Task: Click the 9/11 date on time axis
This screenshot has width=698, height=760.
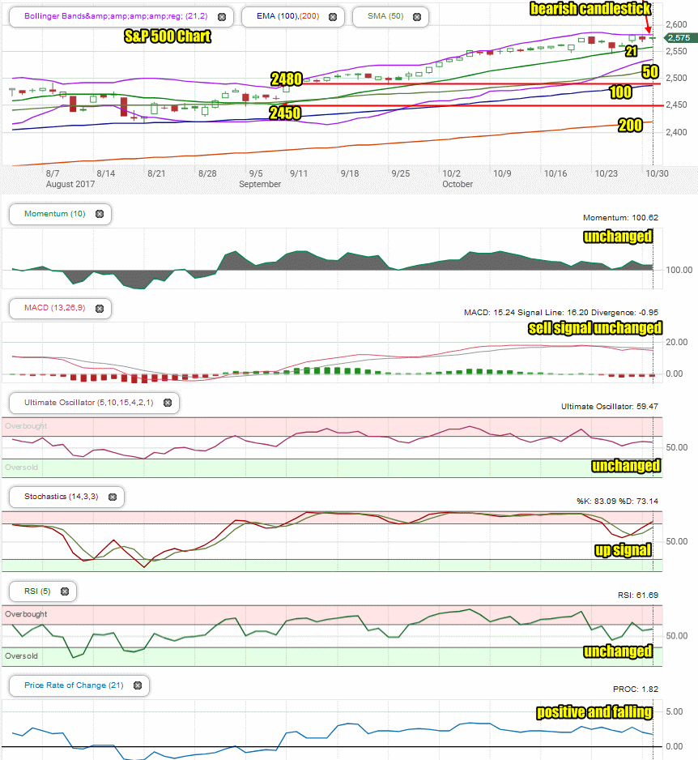Action: tap(298, 173)
